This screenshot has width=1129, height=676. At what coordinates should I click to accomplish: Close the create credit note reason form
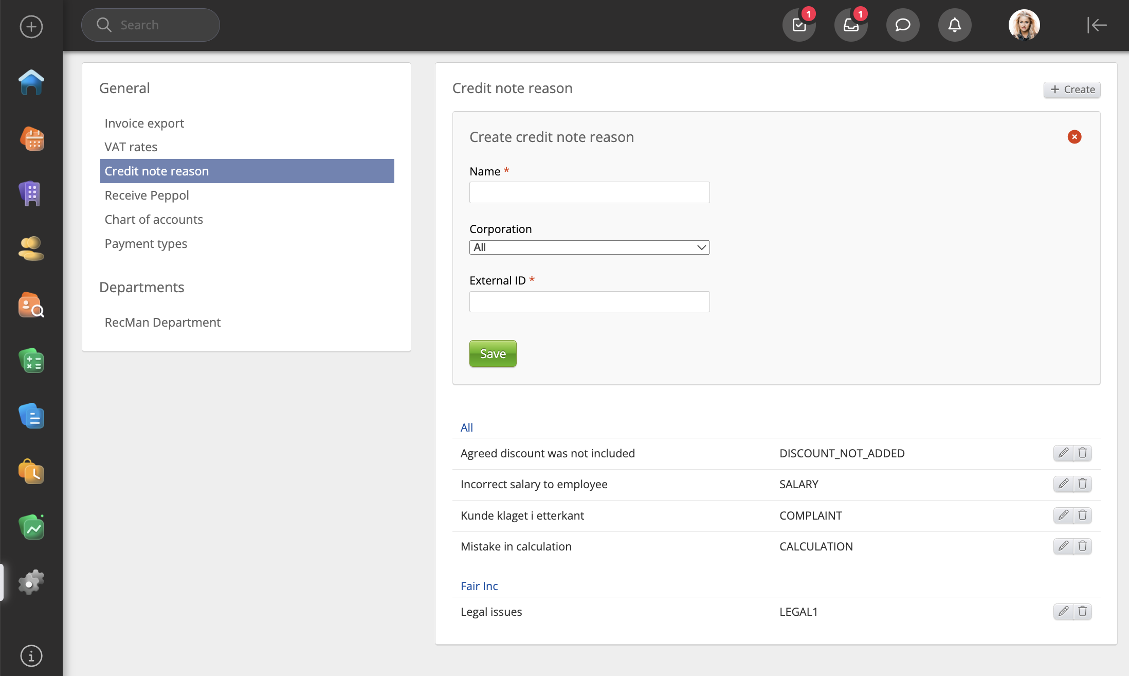(1074, 137)
